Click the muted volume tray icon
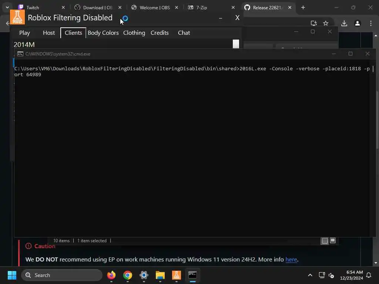 point(331,275)
